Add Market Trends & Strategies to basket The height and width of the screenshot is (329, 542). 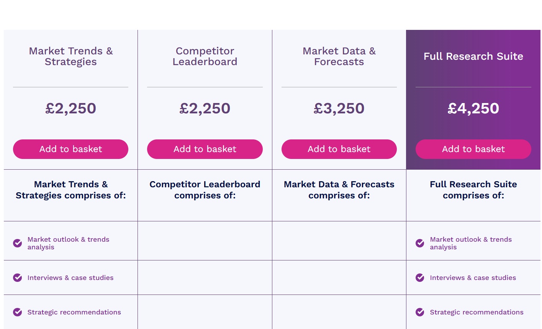pyautogui.click(x=70, y=149)
